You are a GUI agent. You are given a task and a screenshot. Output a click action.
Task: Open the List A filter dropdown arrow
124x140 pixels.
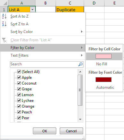[x=32, y=10]
